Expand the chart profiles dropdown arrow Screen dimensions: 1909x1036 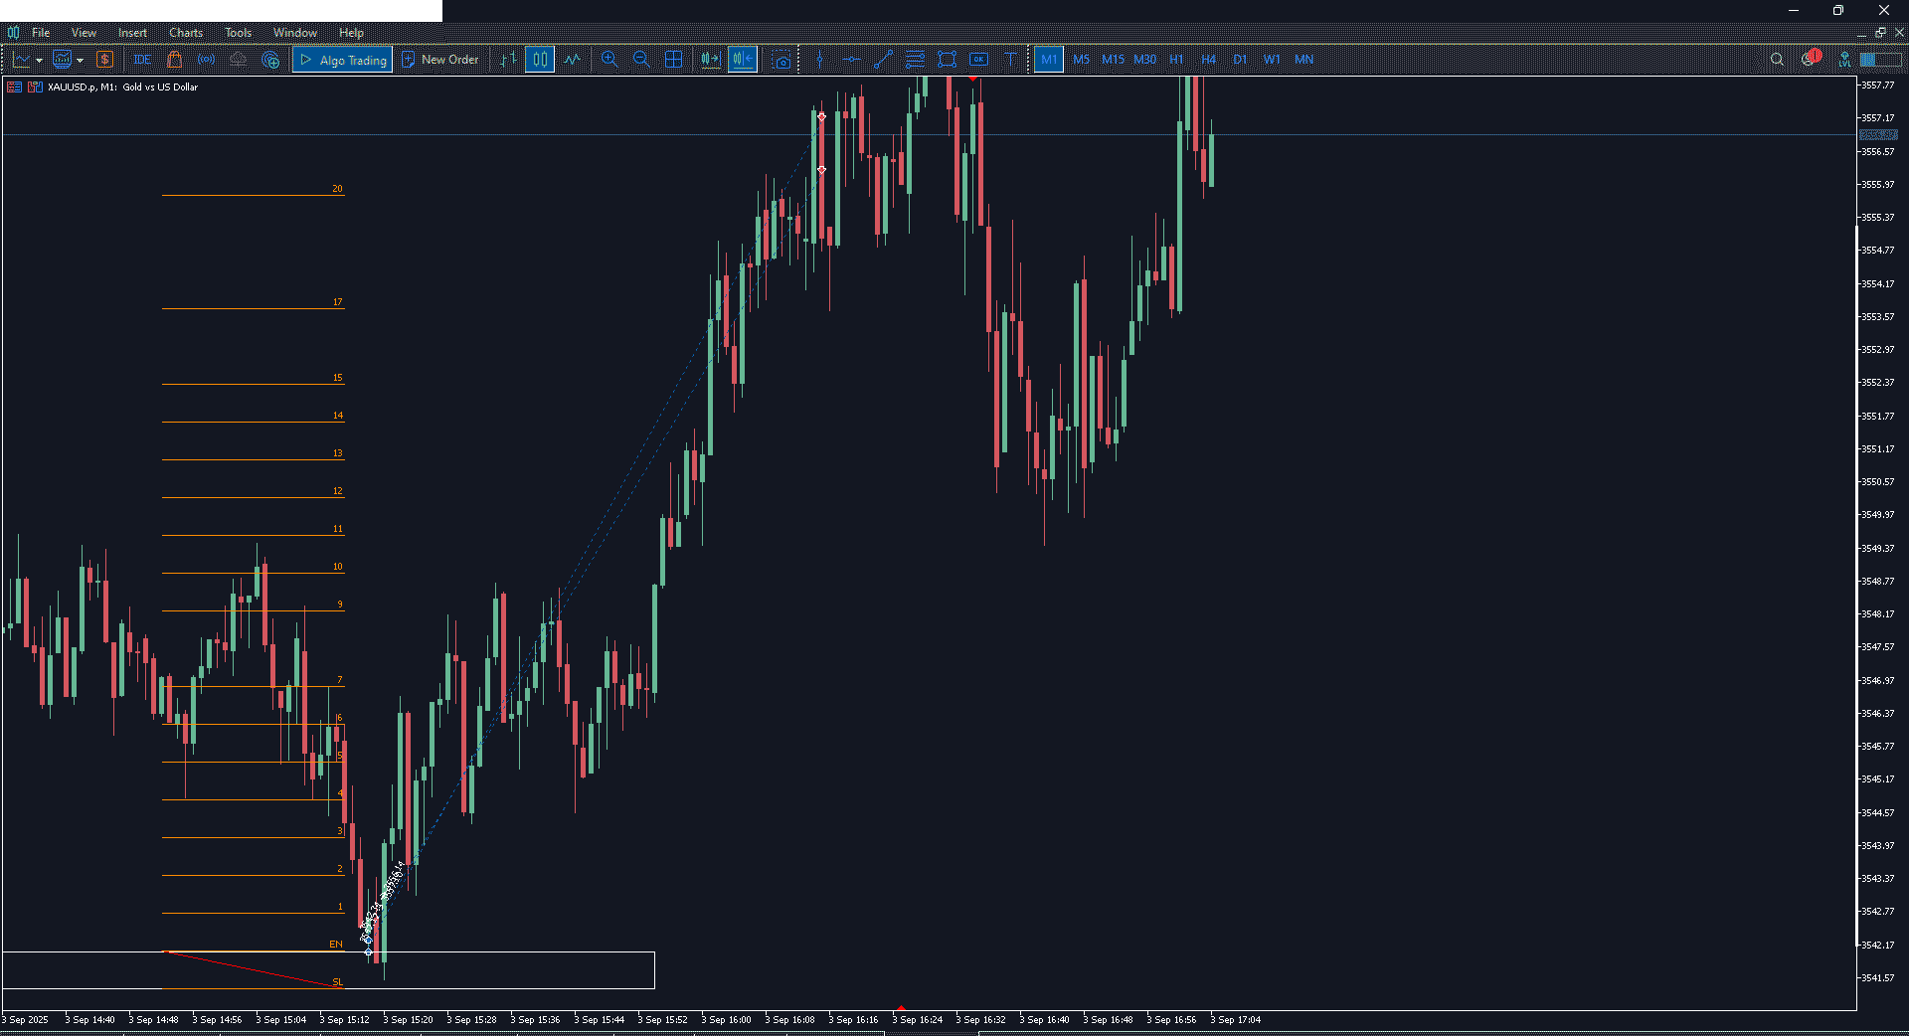[x=81, y=60]
